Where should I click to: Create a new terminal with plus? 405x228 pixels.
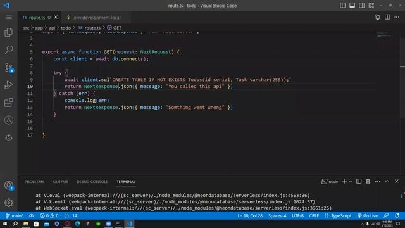pyautogui.click(x=344, y=182)
